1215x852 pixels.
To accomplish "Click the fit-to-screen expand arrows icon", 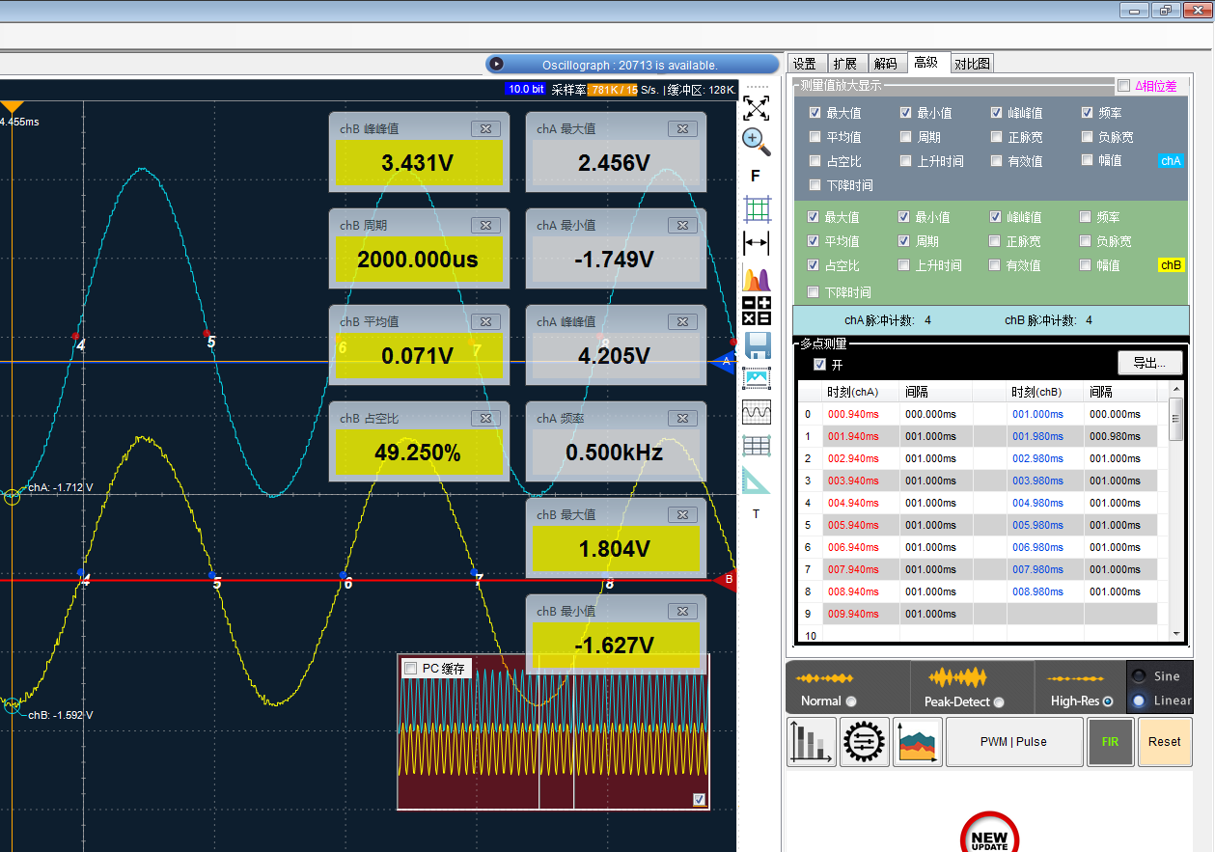I will [x=757, y=107].
